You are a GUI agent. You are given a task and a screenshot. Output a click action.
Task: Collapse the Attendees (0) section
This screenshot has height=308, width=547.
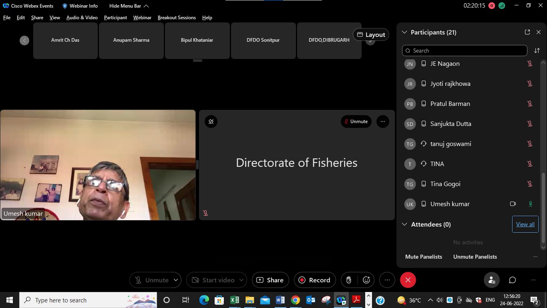point(404,224)
